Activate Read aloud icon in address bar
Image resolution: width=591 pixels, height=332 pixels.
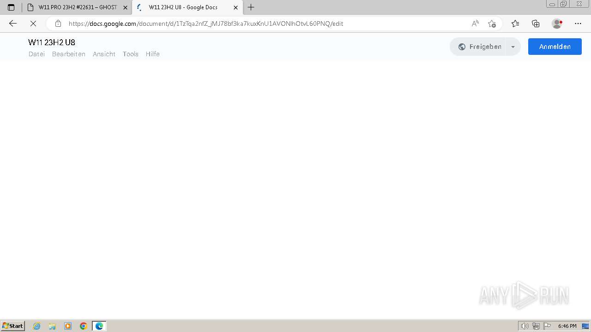click(475, 24)
